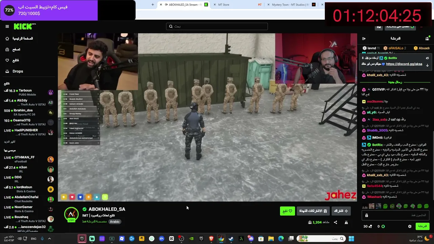Go to the Home page in sidebar
Image resolution: width=434 pixels, height=244 pixels.
pos(19,39)
